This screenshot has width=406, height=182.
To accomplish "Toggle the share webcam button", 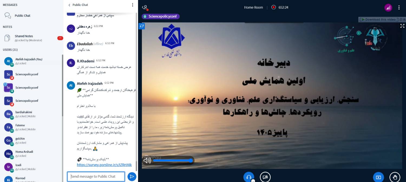I will coord(265,177).
